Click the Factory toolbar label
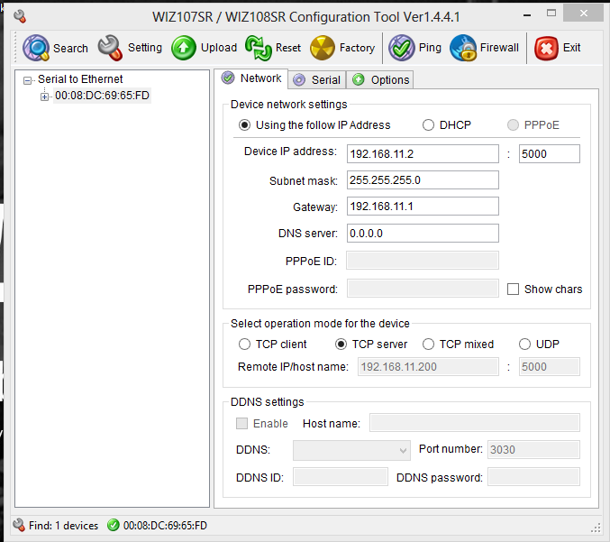This screenshot has height=542, width=610. tap(357, 48)
